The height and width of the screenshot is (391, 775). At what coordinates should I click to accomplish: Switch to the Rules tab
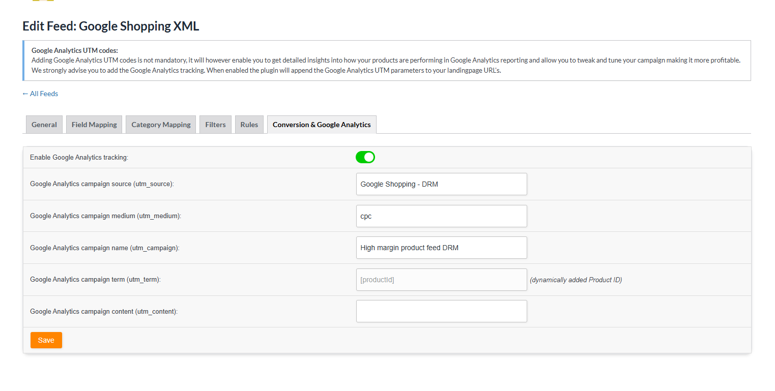[249, 125]
